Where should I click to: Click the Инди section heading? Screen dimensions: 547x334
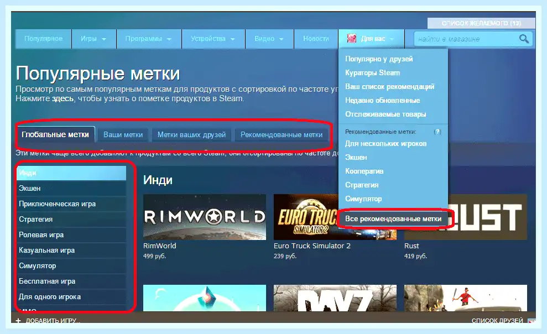tap(158, 180)
